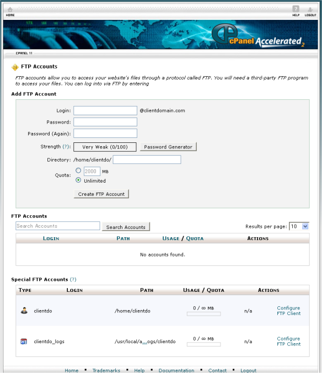
Task: Click the clientdo user account icon
Action: 24,311
